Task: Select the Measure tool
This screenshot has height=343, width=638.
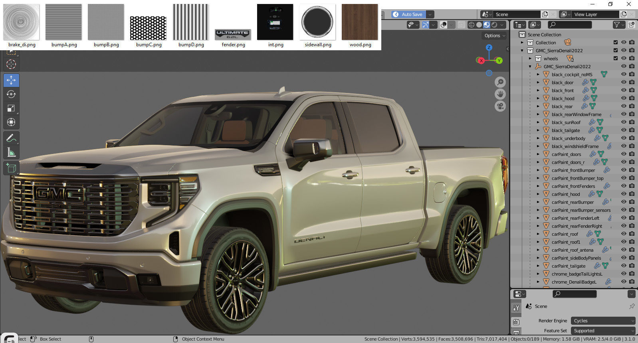Action: pyautogui.click(x=11, y=152)
